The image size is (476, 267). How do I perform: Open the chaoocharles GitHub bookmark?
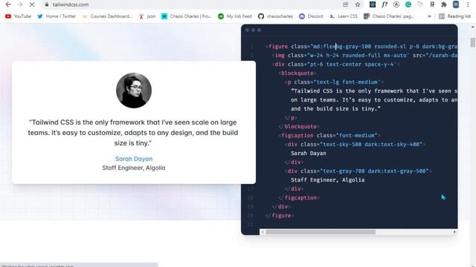(275, 16)
